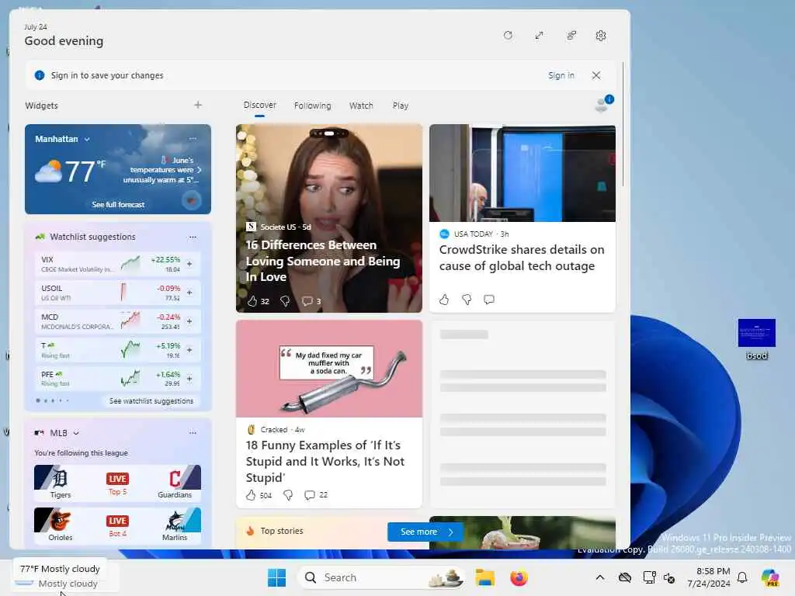Open the bsod desktop icon

point(756,338)
